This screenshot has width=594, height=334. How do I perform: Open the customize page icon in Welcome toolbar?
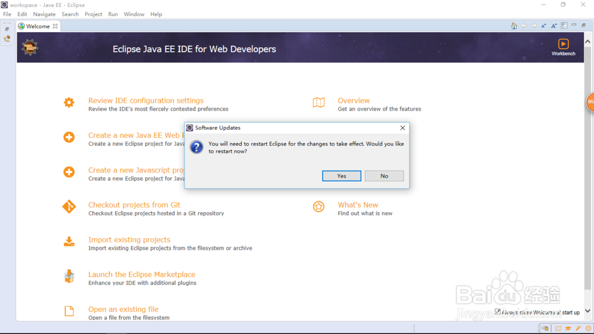564,26
